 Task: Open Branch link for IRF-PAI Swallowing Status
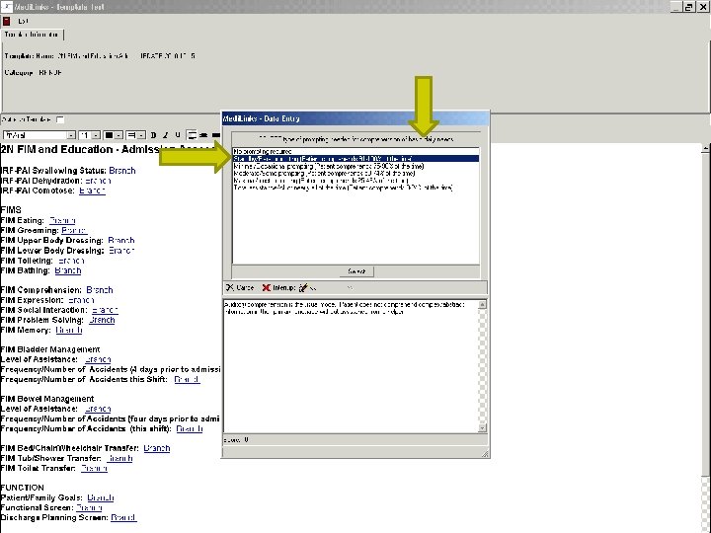(x=122, y=171)
